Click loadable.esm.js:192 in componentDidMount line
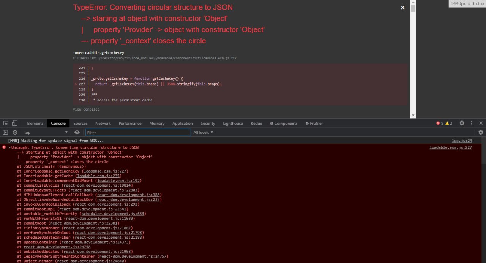Screen dimensions: 486x263 coord(118,181)
